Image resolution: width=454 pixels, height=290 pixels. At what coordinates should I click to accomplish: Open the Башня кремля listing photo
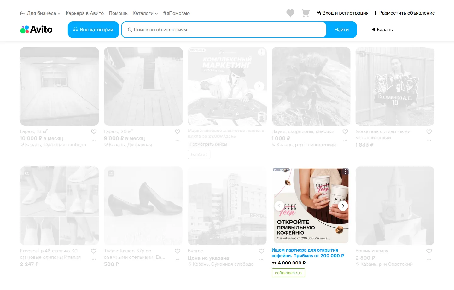[395, 206]
